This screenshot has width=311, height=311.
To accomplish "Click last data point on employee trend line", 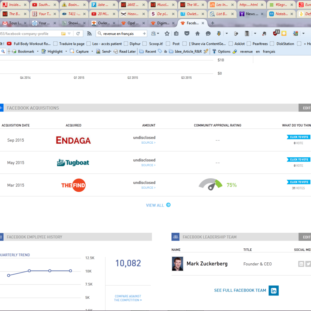I will click(x=70, y=271).
